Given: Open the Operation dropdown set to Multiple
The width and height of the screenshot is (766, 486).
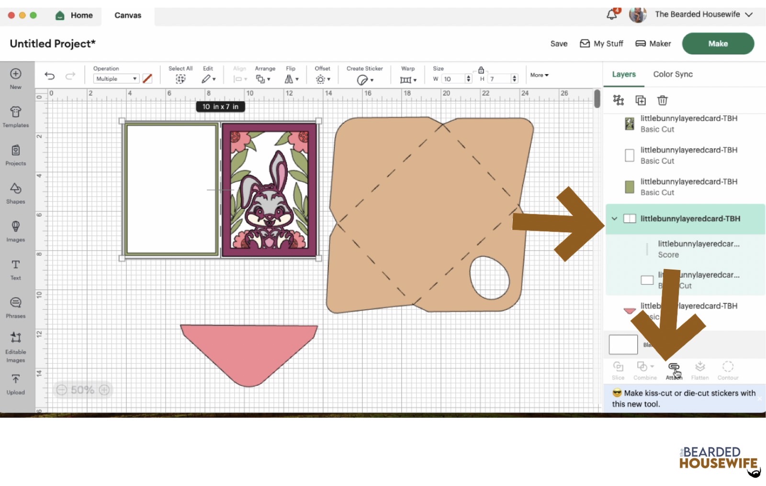Looking at the screenshot, I should coord(116,79).
